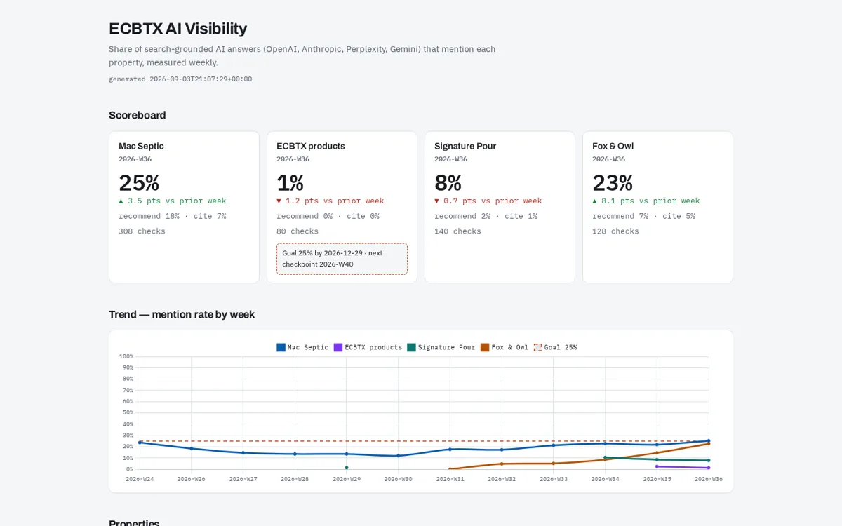Click the generated timestamp text
This screenshot has height=526, width=842.
tap(180, 79)
